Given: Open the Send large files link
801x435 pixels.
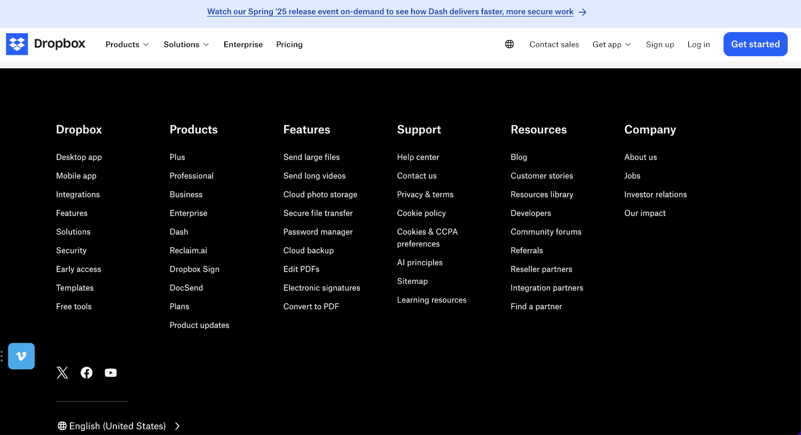Looking at the screenshot, I should (x=311, y=157).
